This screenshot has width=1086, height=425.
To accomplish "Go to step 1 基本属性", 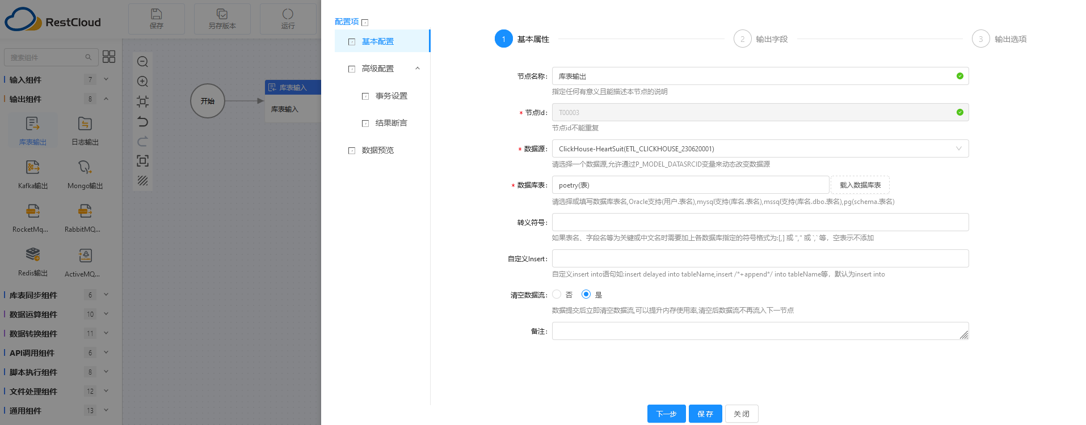I will coord(522,39).
